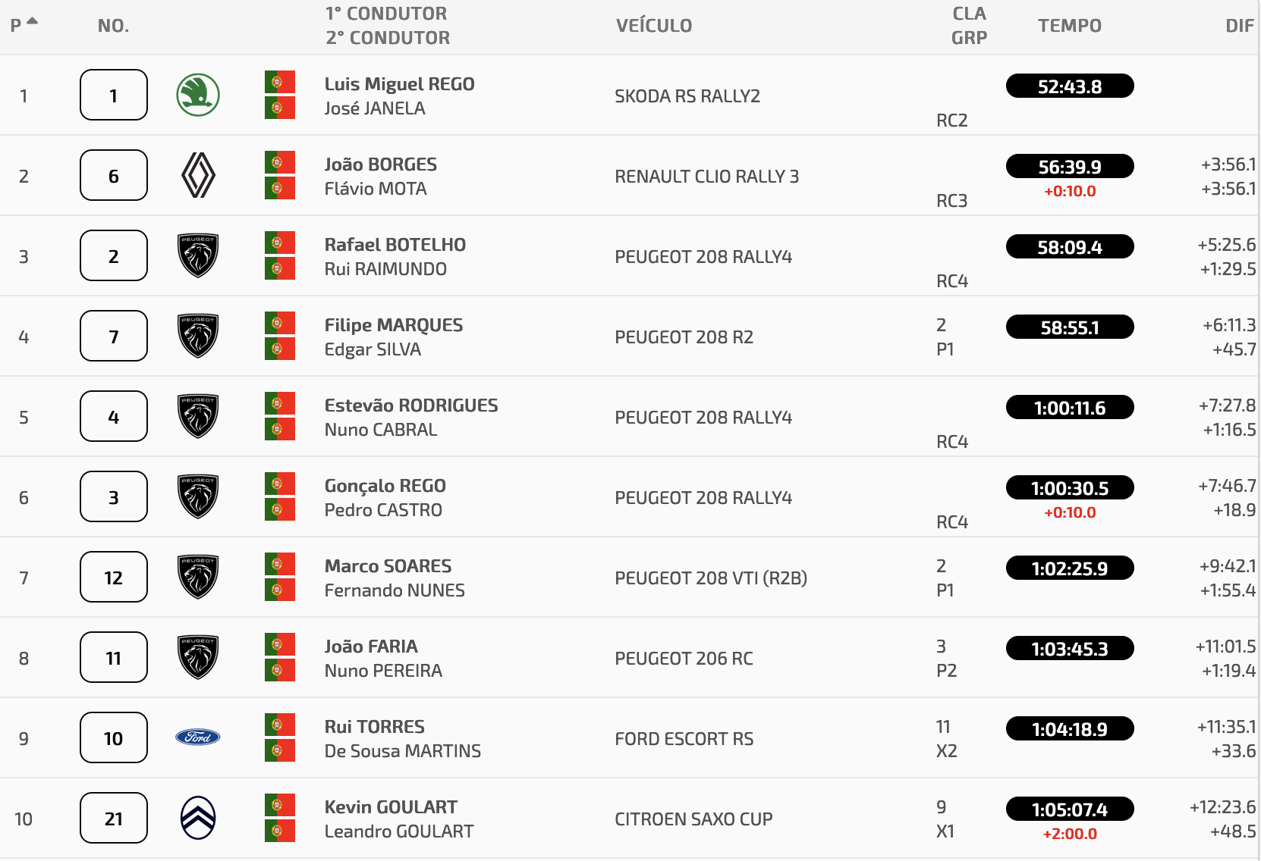Click the Peugeot logo for Rafael Botelho
This screenshot has height=861, width=1261.
point(198,255)
